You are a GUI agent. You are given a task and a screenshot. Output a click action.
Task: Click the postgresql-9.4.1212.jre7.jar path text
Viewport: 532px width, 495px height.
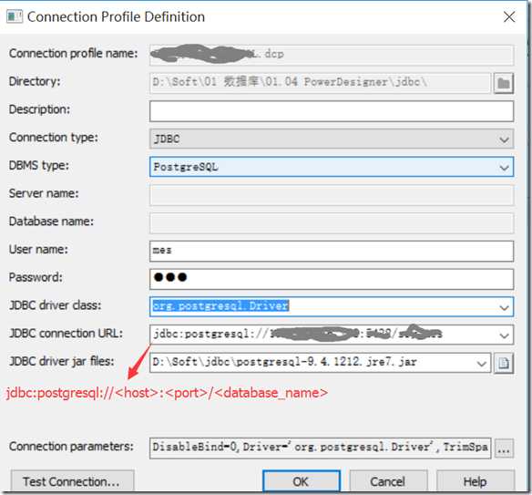284,362
